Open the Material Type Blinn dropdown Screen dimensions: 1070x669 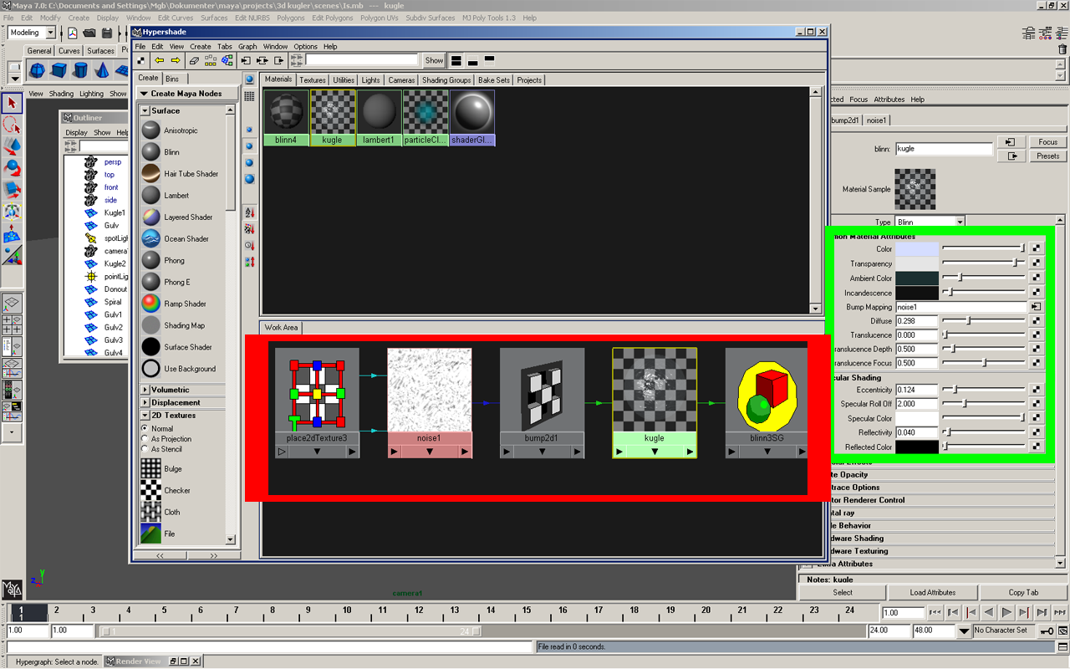click(x=960, y=222)
